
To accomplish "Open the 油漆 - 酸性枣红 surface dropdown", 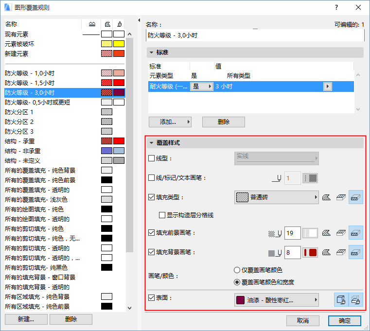I will [x=277, y=300].
